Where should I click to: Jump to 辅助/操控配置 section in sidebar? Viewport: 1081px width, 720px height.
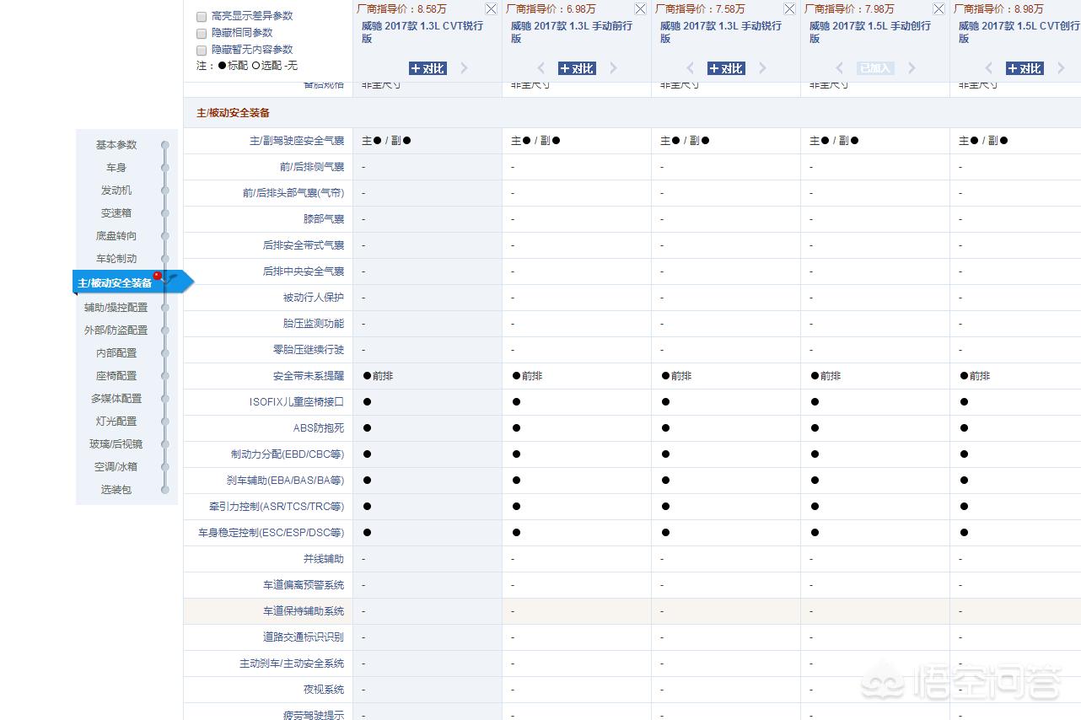click(x=116, y=308)
